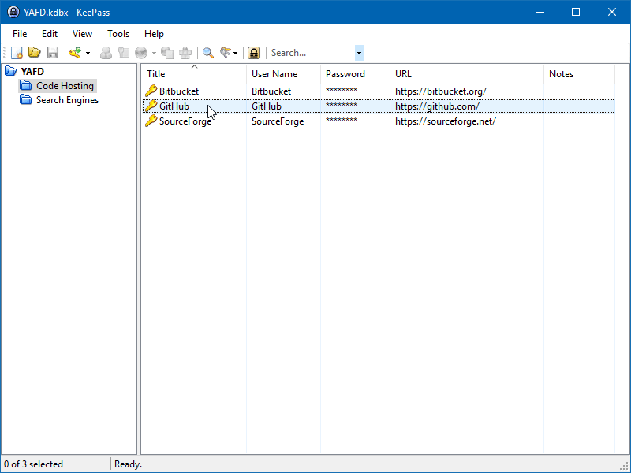Select the Code Hosting group
The image size is (631, 473).
[65, 86]
